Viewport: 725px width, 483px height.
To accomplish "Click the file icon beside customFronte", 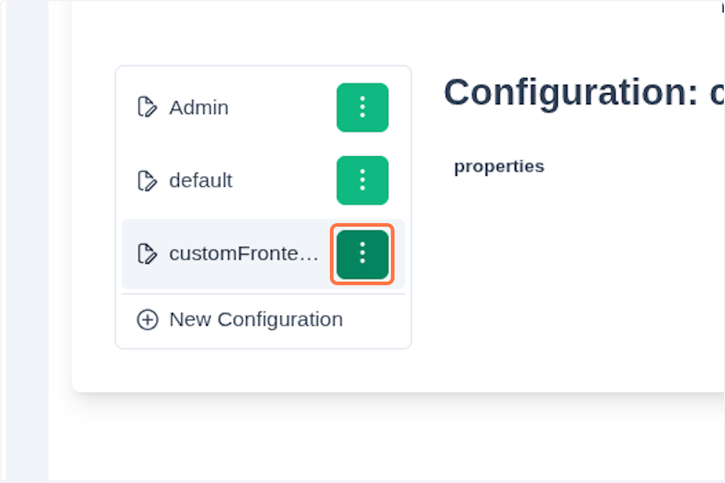I will click(147, 254).
